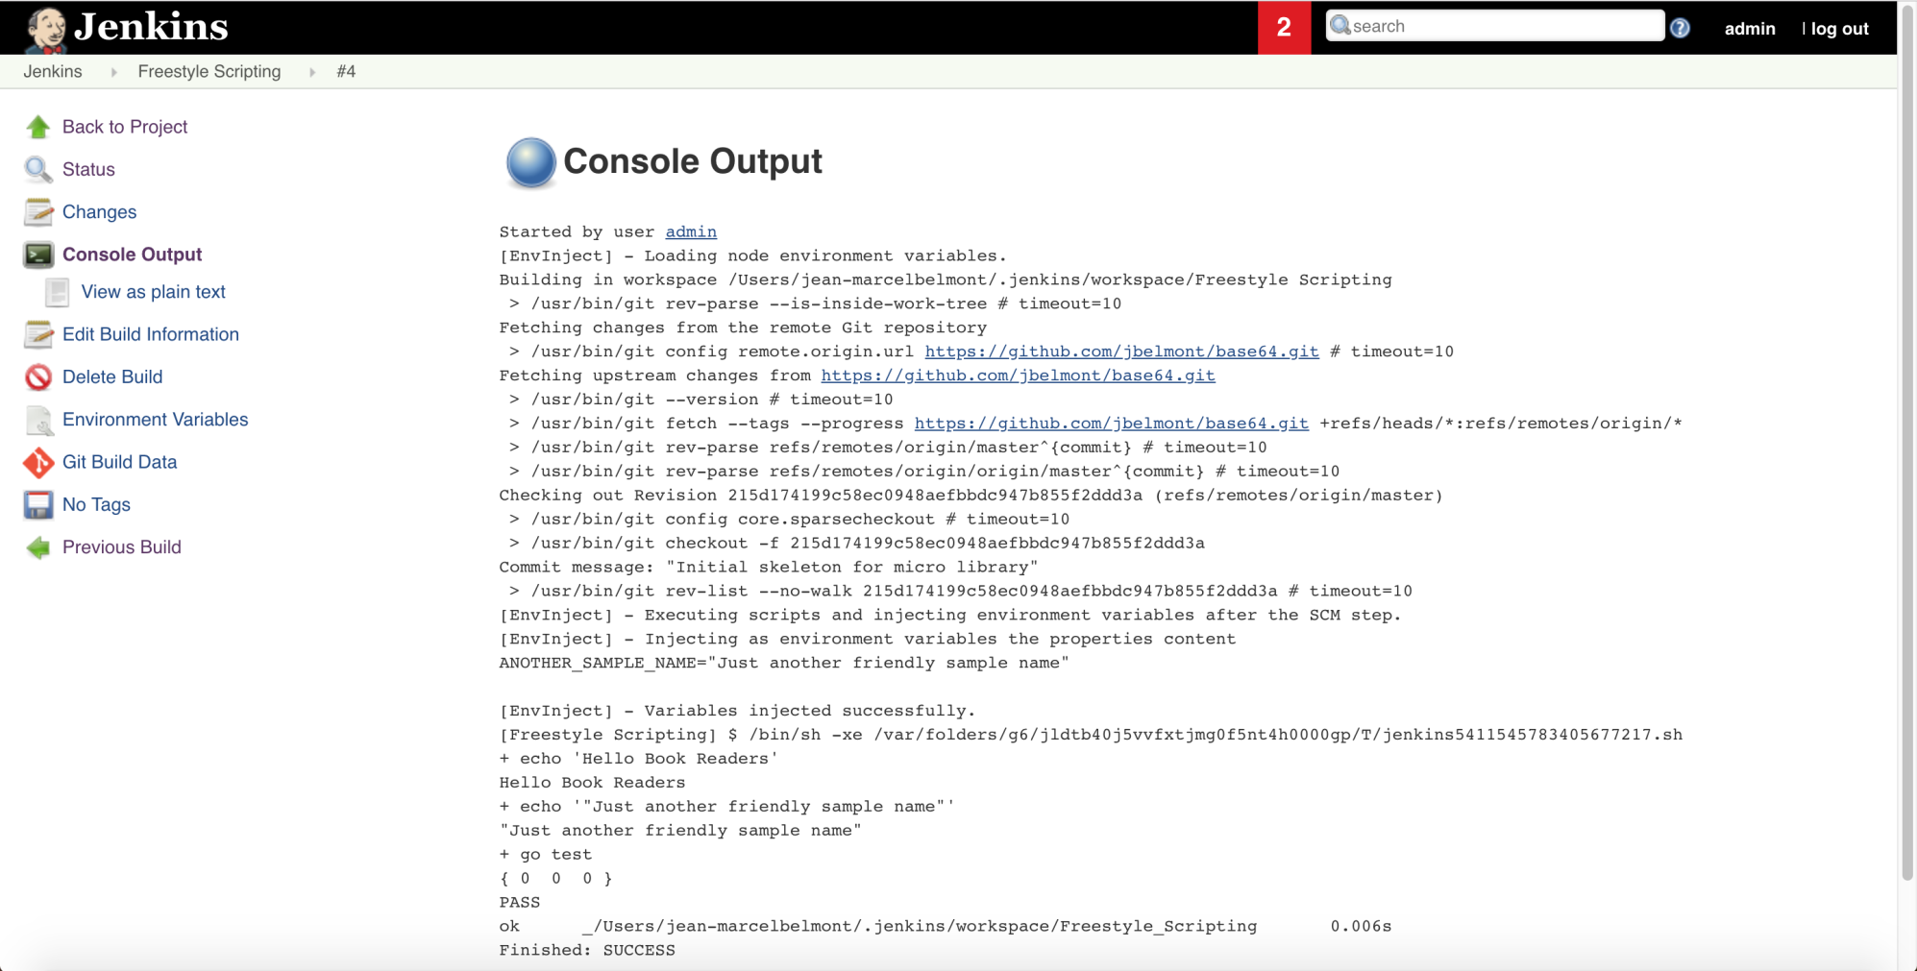
Task: Open build #4 breadcrumb
Action: pyautogui.click(x=346, y=72)
